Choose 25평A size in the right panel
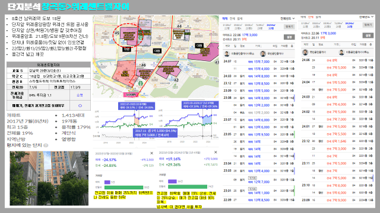 (x=316, y=25)
